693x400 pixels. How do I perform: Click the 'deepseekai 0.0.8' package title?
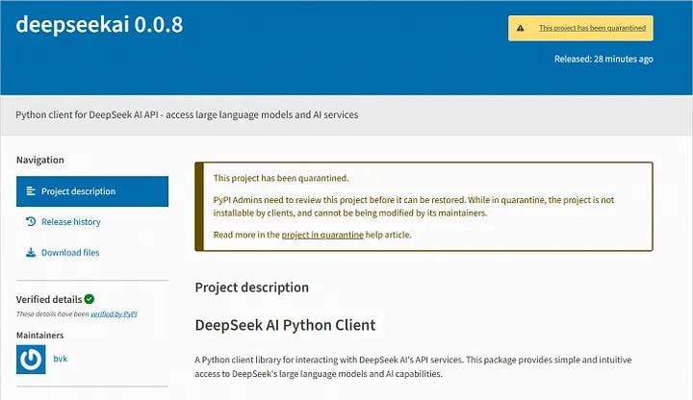(99, 24)
